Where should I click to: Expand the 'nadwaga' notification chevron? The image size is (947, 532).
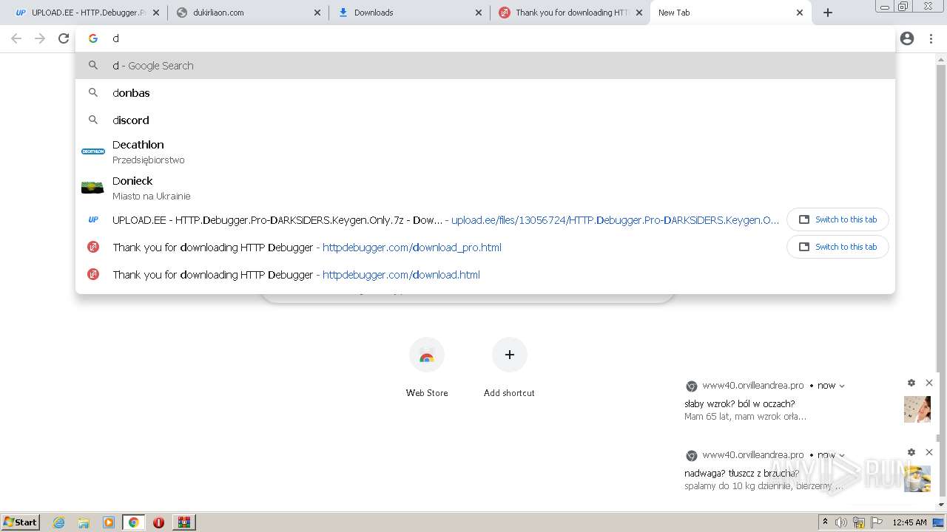842,455
